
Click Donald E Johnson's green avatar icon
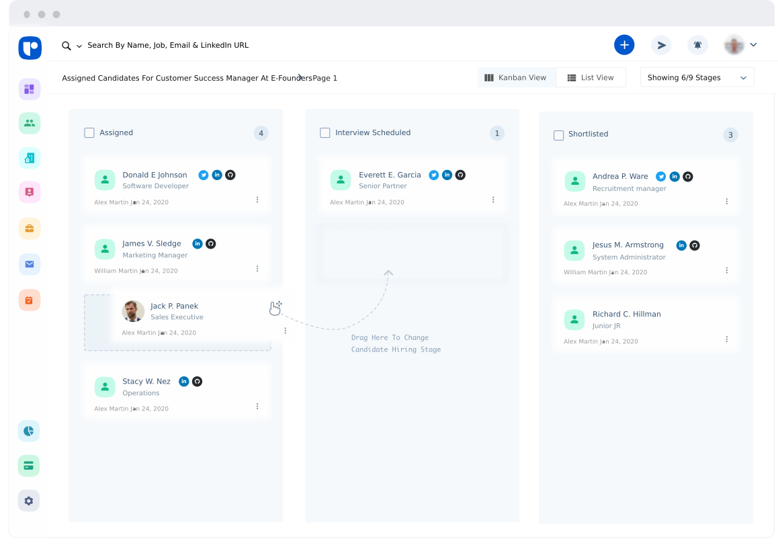(105, 180)
